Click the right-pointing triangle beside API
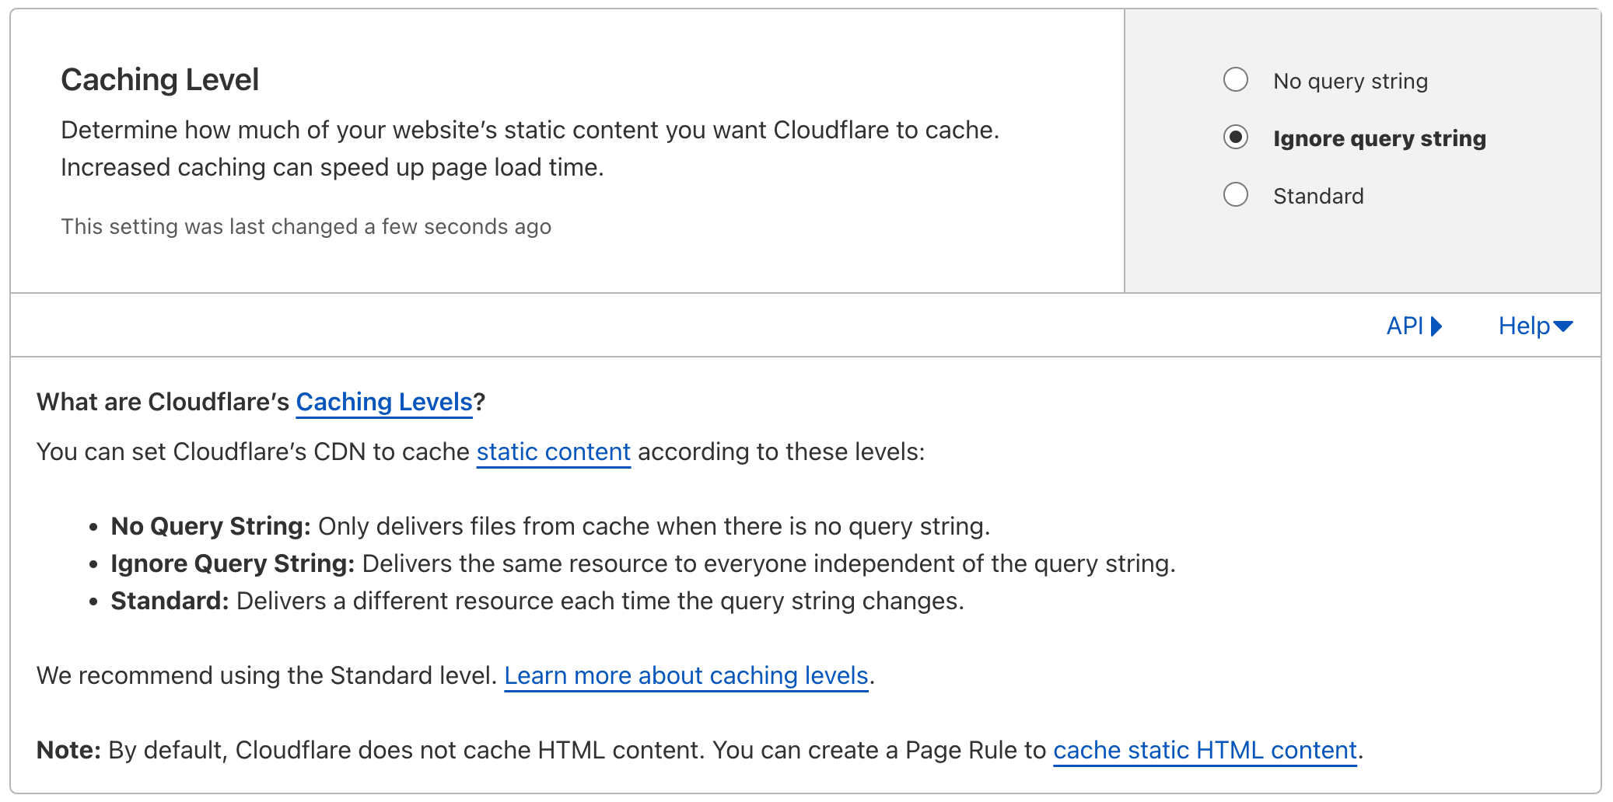The height and width of the screenshot is (802, 1613). tap(1436, 326)
